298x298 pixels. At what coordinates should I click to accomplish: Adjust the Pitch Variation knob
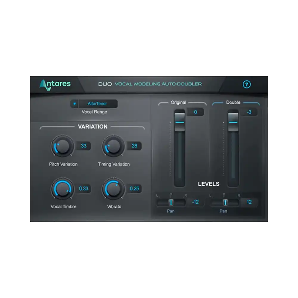(x=63, y=146)
